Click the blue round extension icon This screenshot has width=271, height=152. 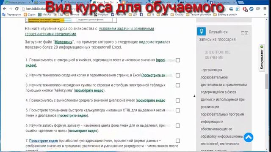coord(252,8)
